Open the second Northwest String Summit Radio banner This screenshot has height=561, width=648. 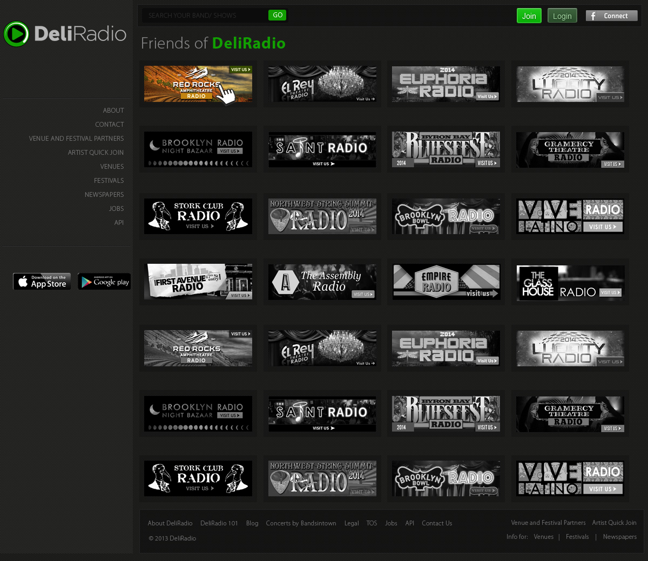coord(322,478)
